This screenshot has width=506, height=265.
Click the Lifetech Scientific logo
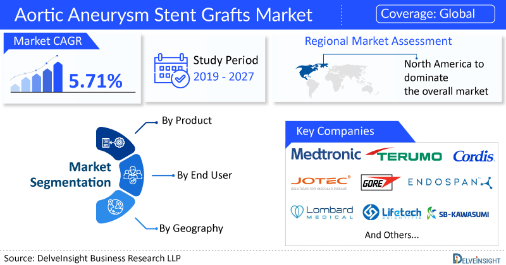tap(392, 212)
